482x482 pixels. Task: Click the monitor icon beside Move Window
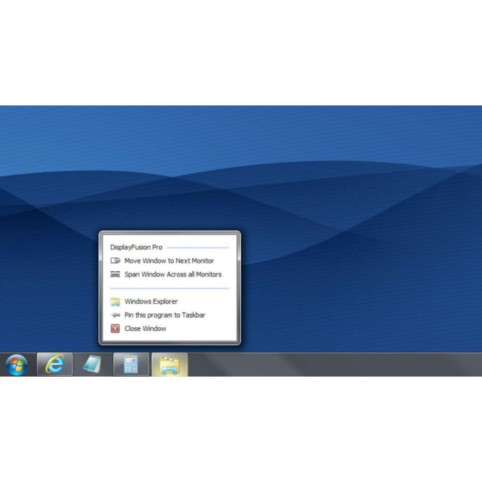(x=115, y=261)
